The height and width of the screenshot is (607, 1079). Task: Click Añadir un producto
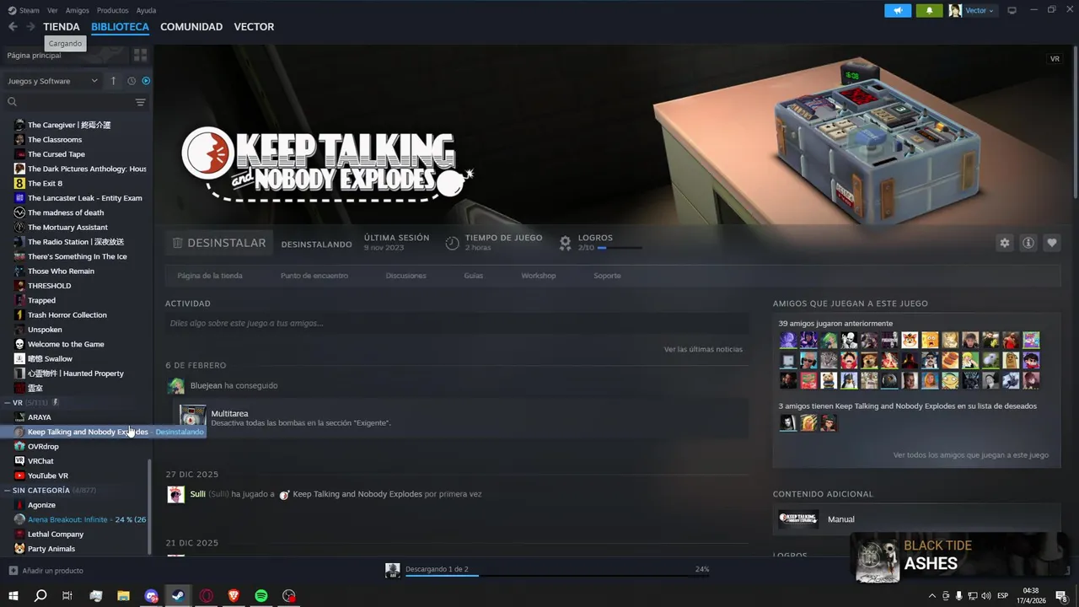tap(52, 571)
